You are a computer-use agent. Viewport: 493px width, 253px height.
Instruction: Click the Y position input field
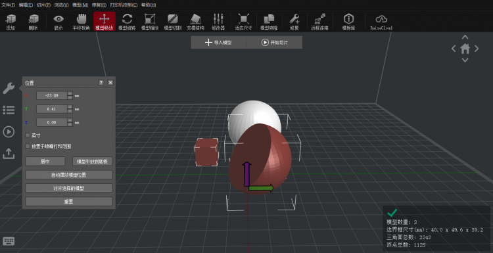tap(52, 109)
